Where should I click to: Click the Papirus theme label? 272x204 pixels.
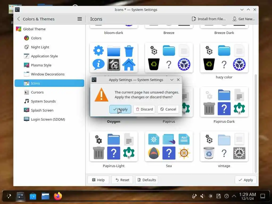click(169, 122)
